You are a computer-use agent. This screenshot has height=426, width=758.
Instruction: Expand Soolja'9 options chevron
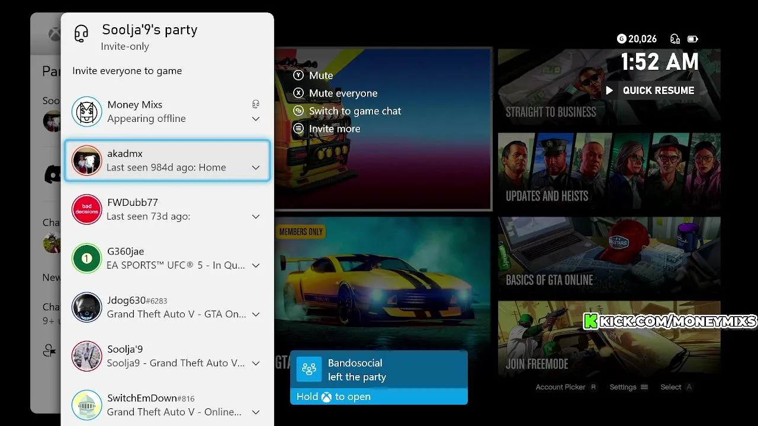pyautogui.click(x=256, y=363)
